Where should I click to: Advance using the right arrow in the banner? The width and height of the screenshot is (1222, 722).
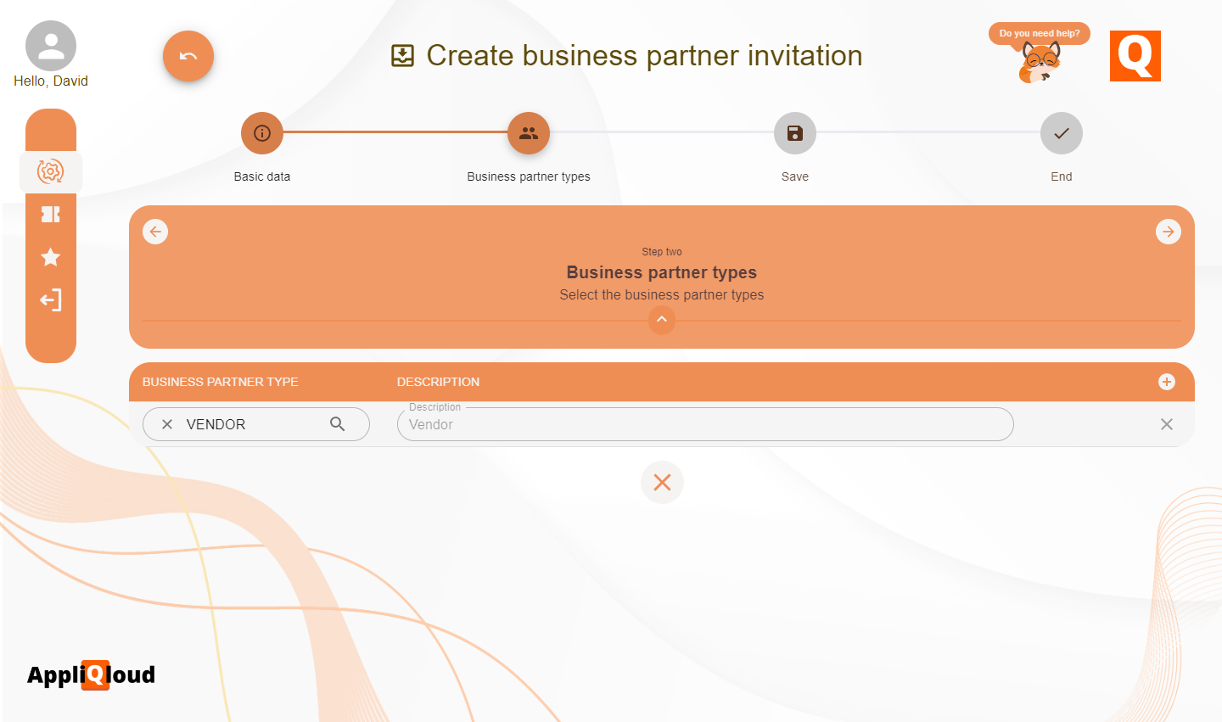pos(1169,231)
